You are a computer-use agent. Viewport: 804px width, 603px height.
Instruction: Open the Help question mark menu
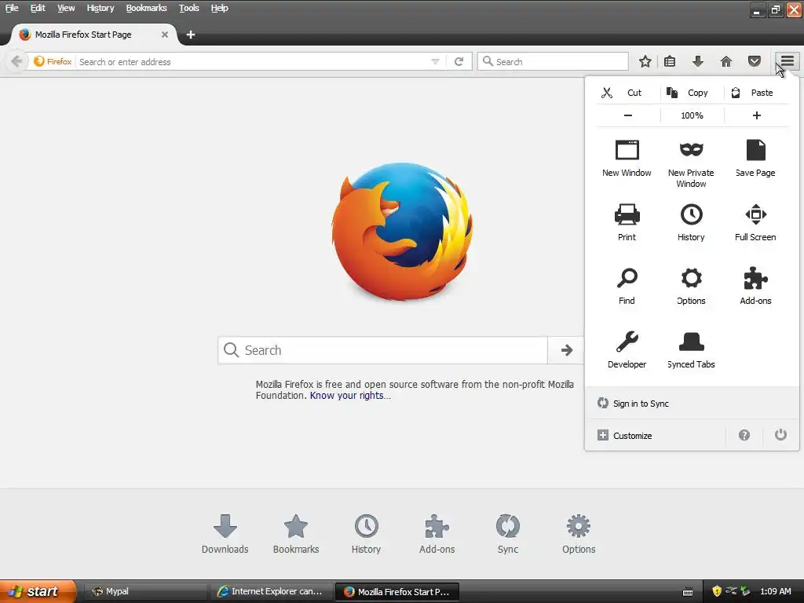744,435
